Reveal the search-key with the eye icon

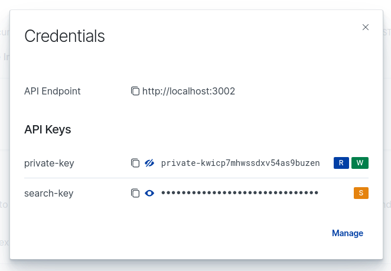pos(149,193)
